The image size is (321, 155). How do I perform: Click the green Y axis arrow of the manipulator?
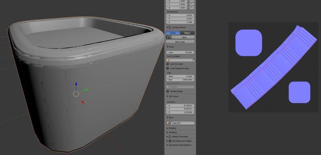click(x=86, y=90)
